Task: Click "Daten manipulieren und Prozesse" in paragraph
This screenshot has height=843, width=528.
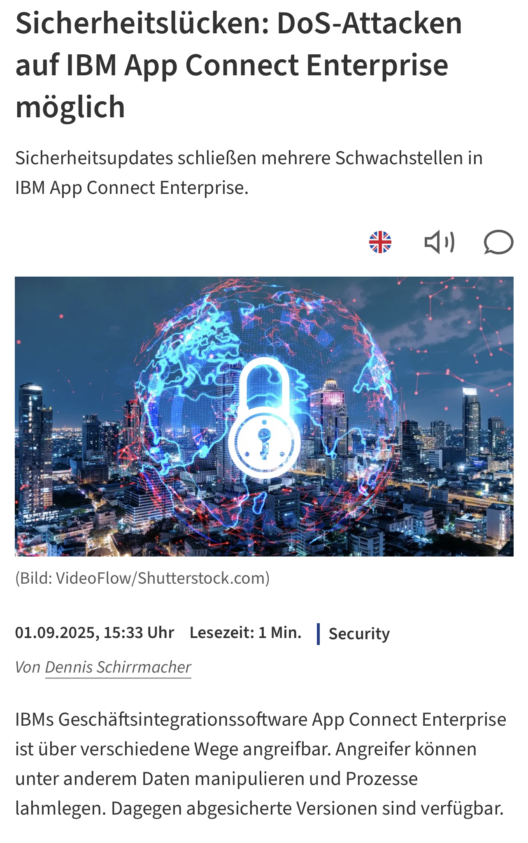Action: click(279, 779)
